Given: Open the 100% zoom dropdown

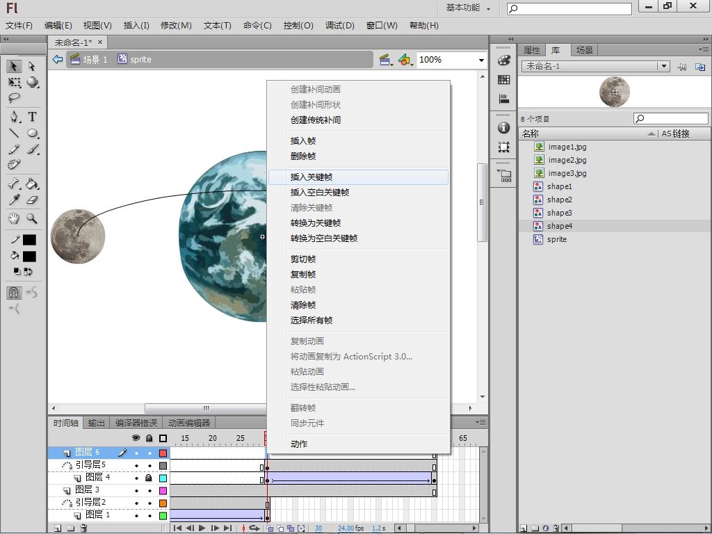Looking at the screenshot, I should (x=480, y=60).
